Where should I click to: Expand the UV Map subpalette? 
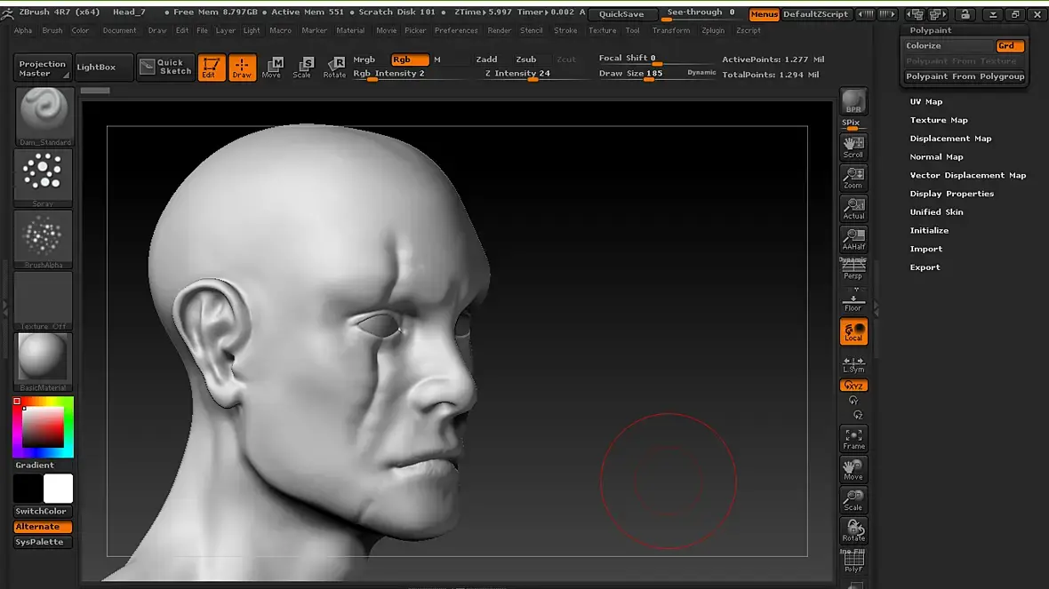click(926, 101)
